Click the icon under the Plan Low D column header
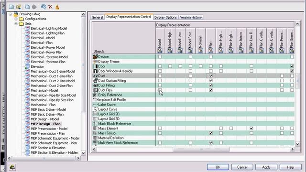306x172 pixels. 251,51
